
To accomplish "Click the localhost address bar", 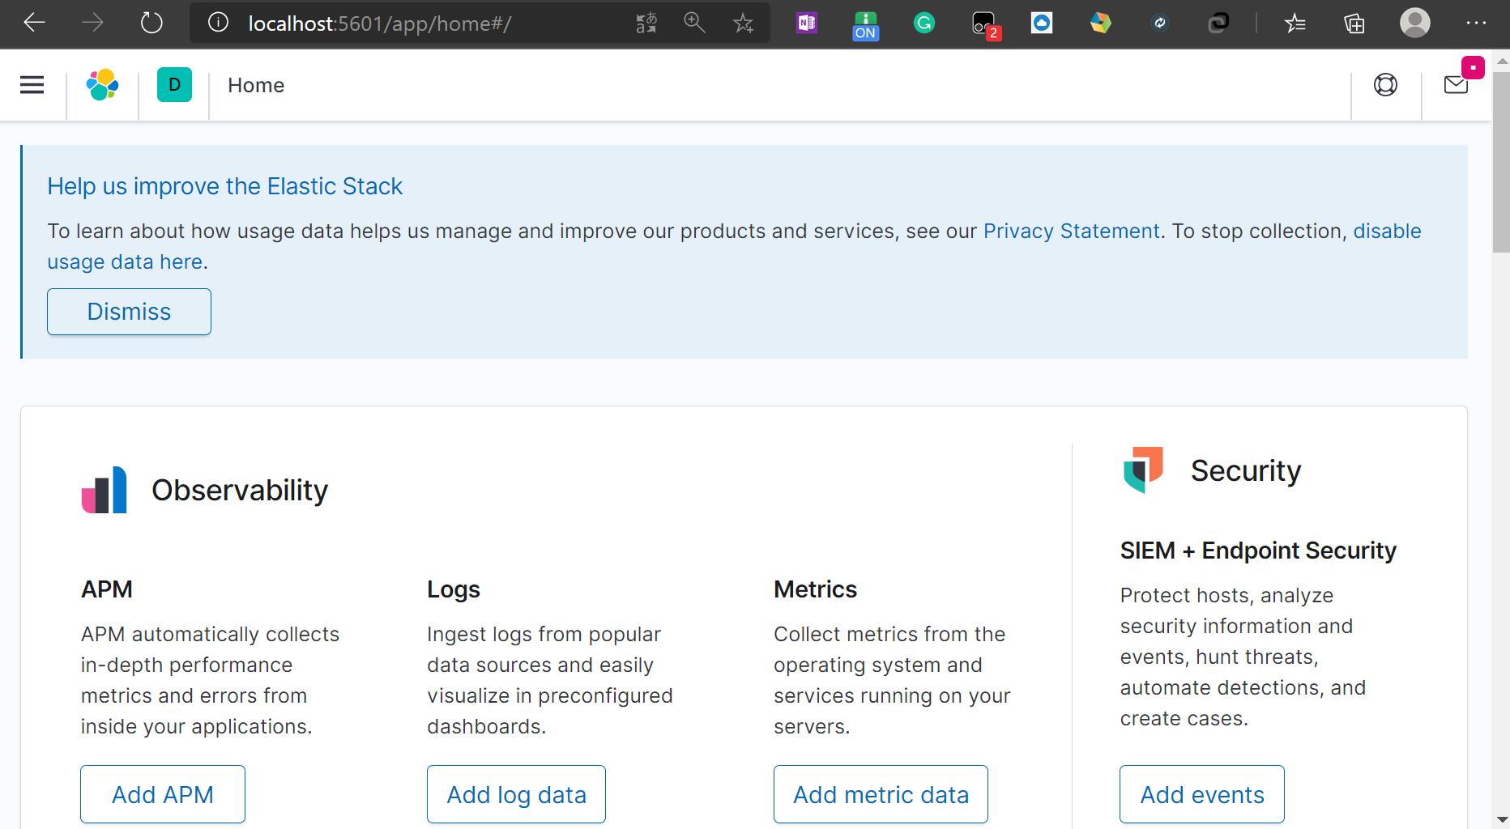I will point(421,23).
